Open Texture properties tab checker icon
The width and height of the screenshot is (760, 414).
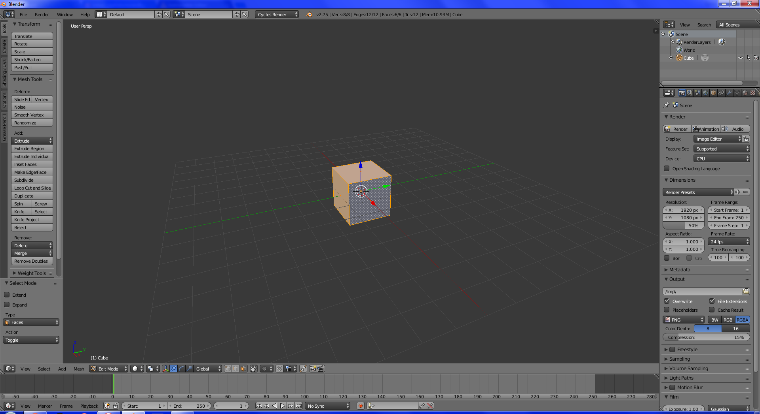(753, 93)
